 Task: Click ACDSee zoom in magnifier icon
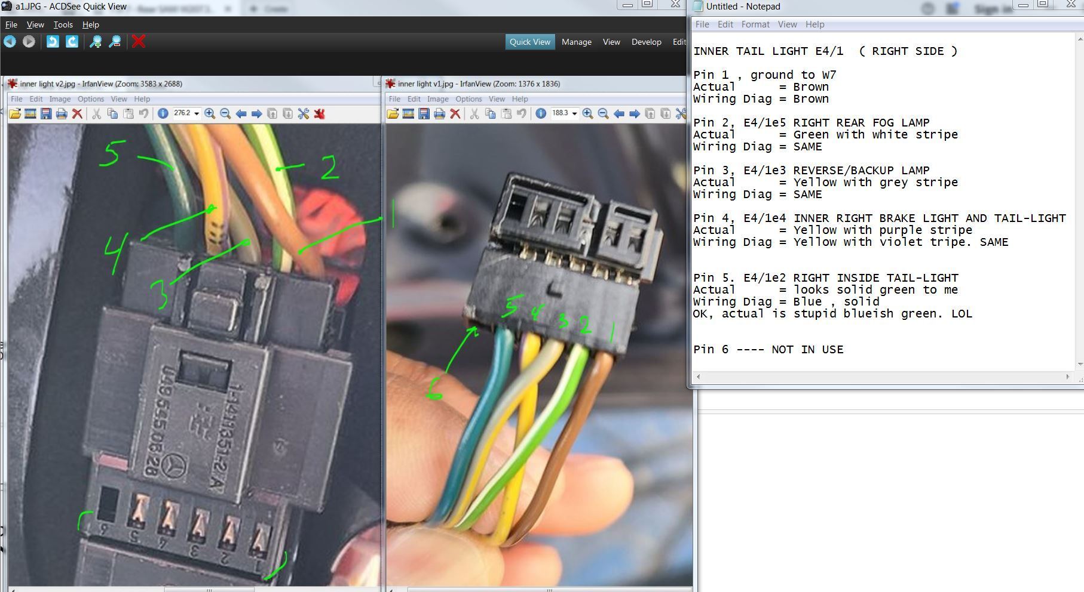[95, 41]
